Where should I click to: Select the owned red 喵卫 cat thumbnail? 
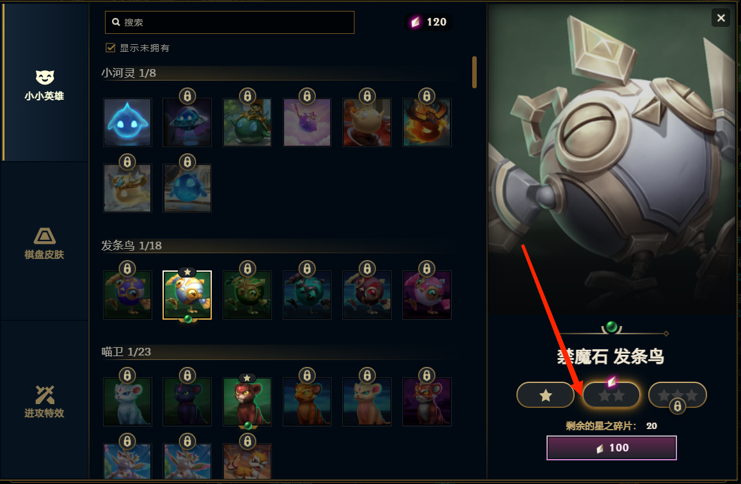247,402
